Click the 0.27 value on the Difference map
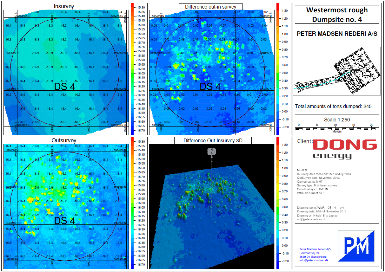Viewport: 385px width, 272px height. coord(222,53)
